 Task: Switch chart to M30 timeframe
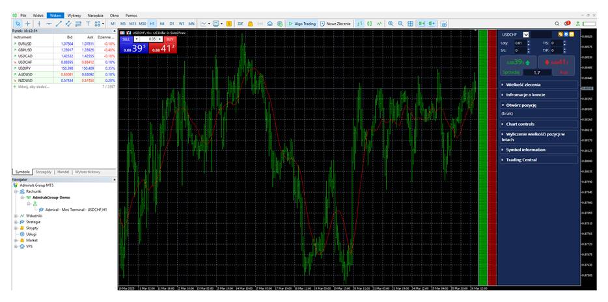[143, 23]
